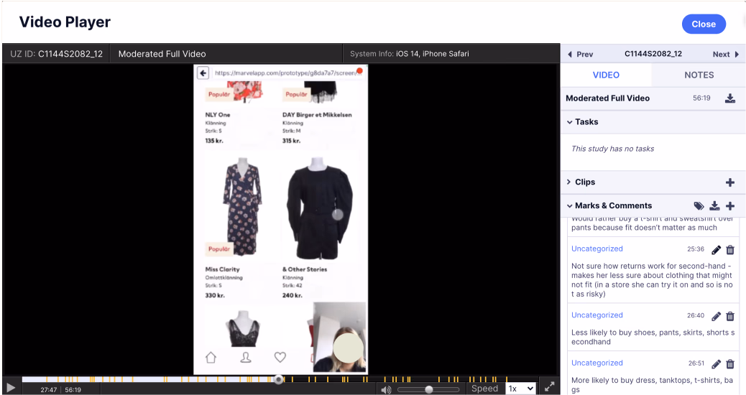Open Uncategorized tag on 25:36 comment
The height and width of the screenshot is (395, 746).
(x=597, y=248)
